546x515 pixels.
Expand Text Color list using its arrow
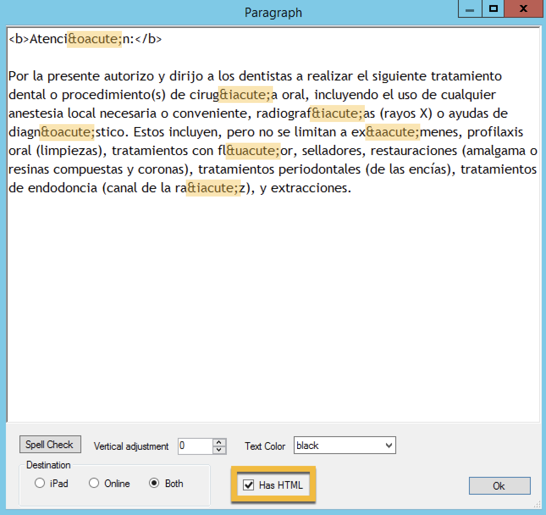[389, 446]
